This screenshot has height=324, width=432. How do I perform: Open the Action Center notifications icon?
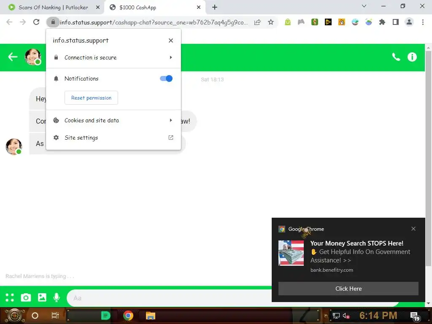pos(415,316)
